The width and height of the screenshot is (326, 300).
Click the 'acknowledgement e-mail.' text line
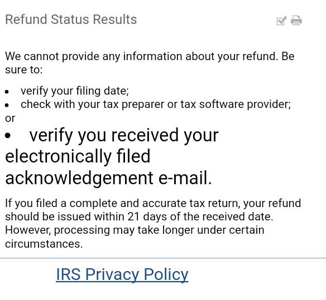click(108, 178)
